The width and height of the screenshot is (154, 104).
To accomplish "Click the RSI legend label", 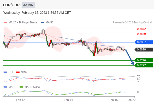I will point(11,72).
